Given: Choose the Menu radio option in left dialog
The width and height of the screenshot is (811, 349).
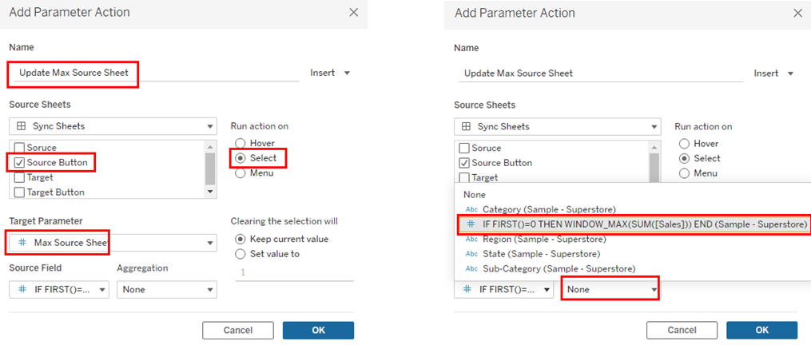Looking at the screenshot, I should 240,173.
